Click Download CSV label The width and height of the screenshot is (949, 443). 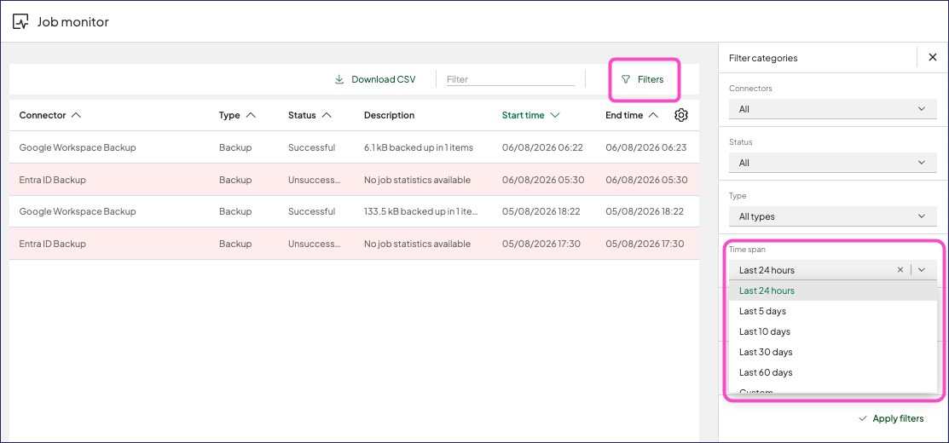tap(383, 79)
